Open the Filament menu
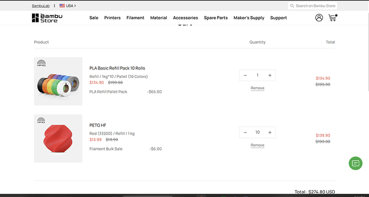This screenshot has width=369, height=197. point(135,18)
